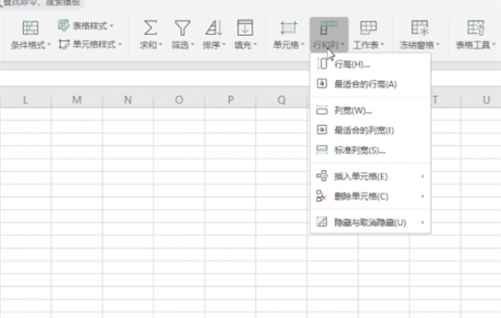This screenshot has height=318, width=501.
Task: Click the 最适合的行高 autofit row height icon
Action: [321, 83]
